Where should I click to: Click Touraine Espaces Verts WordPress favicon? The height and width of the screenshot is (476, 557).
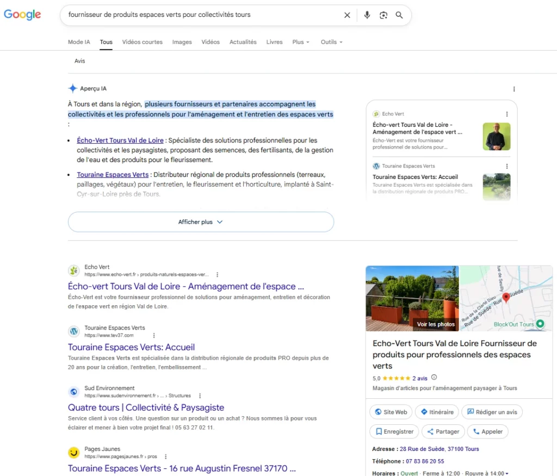click(x=73, y=331)
